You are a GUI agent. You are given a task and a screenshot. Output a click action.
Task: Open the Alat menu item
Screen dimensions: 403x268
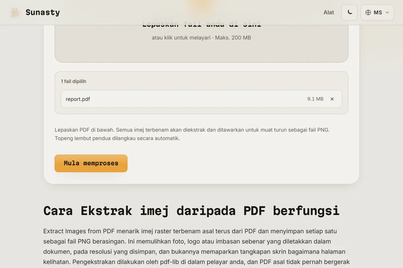[x=329, y=12]
